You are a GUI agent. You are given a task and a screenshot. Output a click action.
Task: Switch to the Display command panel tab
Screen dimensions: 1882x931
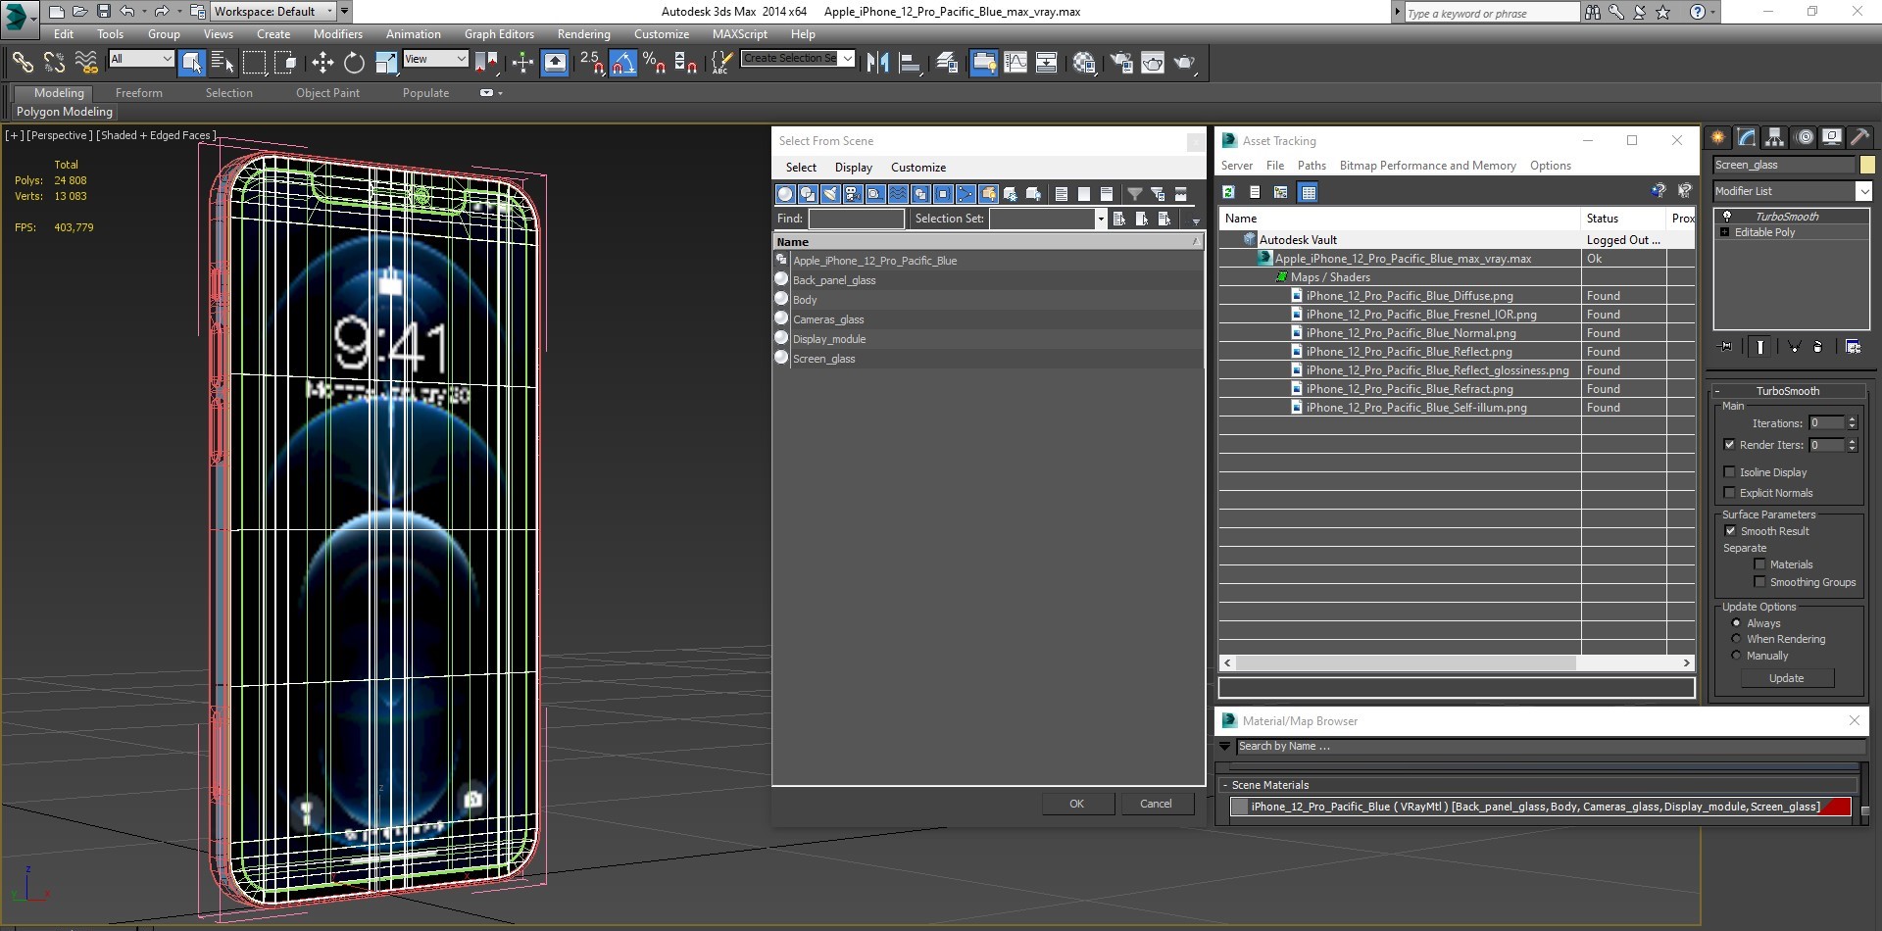click(1831, 137)
